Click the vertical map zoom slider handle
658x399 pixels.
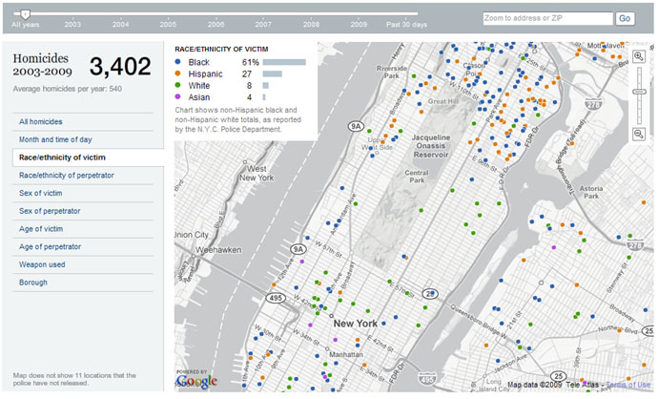coord(638,91)
